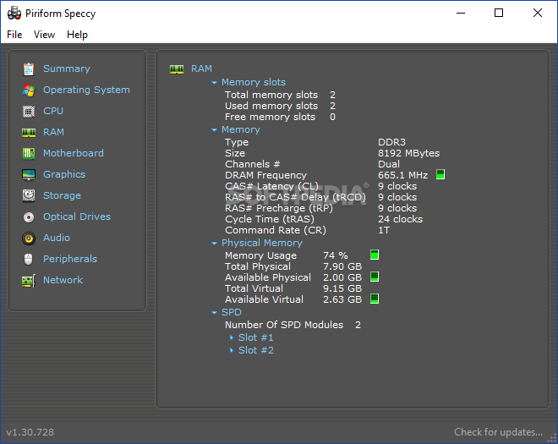Click the '24 clocks' cycle time value
Screen dimensions: 558x444
tap(401, 219)
